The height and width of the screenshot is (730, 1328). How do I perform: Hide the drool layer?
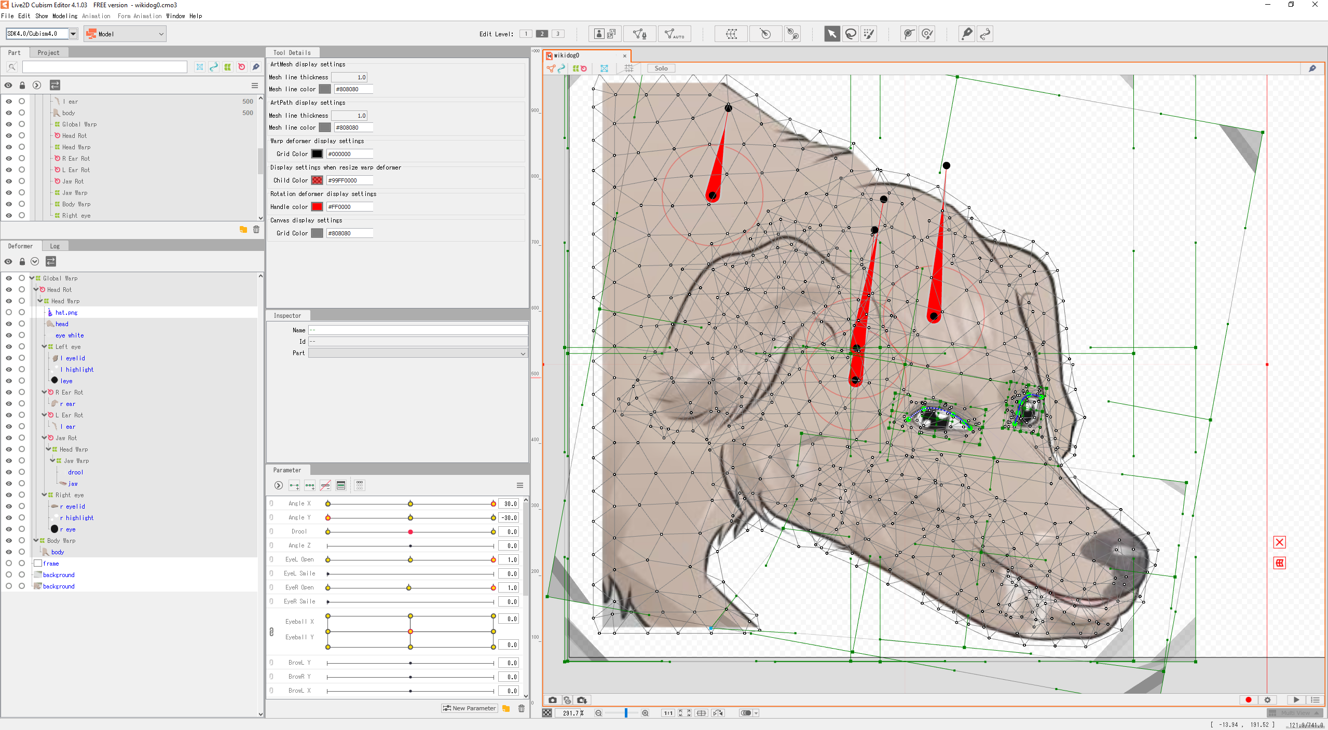(9, 472)
